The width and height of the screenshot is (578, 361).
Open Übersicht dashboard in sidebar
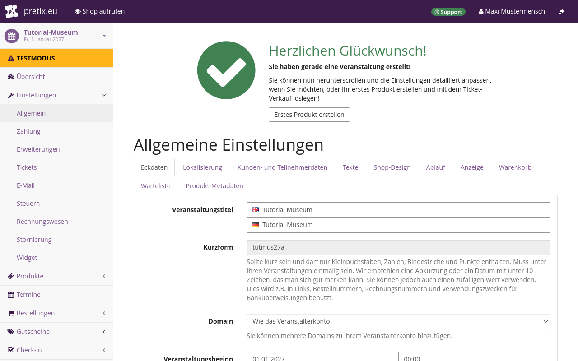pos(56,77)
